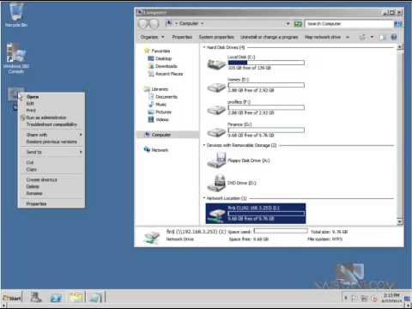Choose Properties in the context menu
Image resolution: width=412 pixels, height=309 pixels.
(36, 204)
